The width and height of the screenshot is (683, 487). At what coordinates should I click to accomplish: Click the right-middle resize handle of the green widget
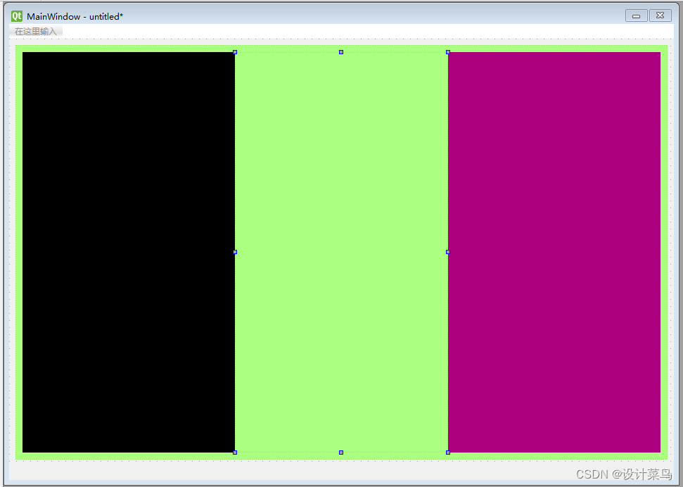[x=447, y=252]
